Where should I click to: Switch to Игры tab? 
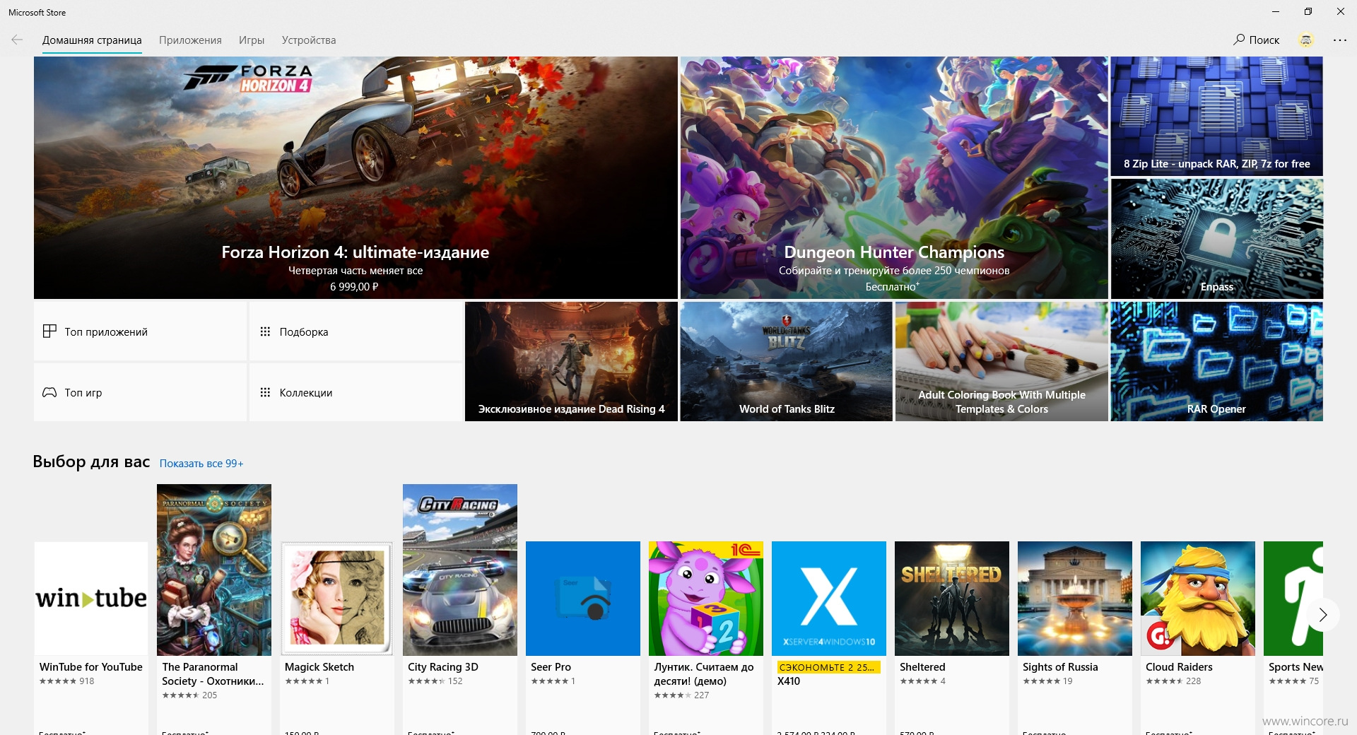click(x=252, y=40)
